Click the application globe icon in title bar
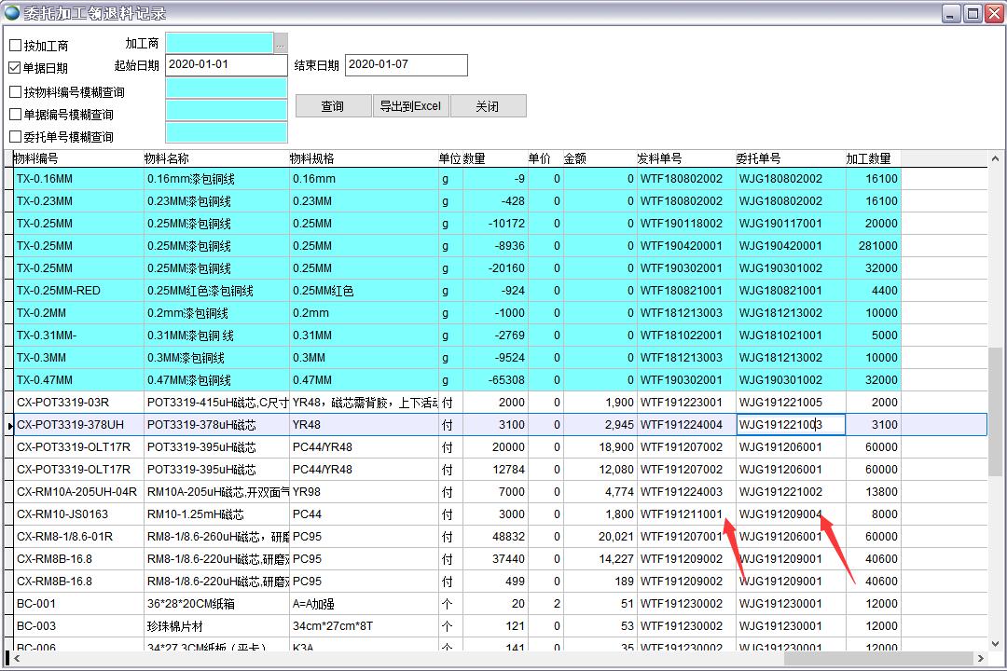The image size is (1007, 671). coord(11,13)
